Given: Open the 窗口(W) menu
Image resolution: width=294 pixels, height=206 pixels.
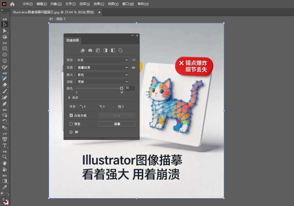Looking at the screenshot, I should pos(128,4).
